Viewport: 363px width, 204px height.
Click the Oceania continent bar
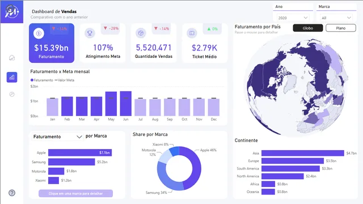tap(268, 192)
